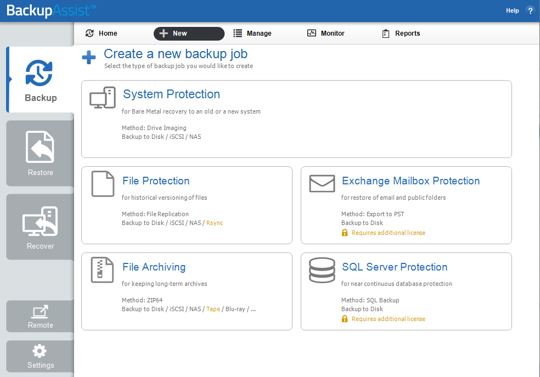Click the Tape destination text

pos(213,309)
